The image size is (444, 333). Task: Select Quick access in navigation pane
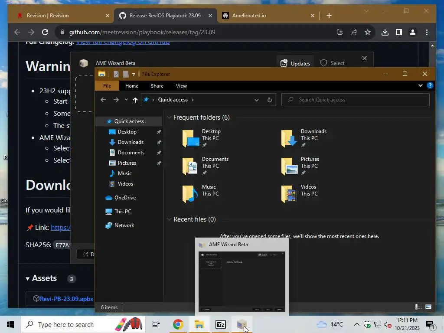click(129, 121)
